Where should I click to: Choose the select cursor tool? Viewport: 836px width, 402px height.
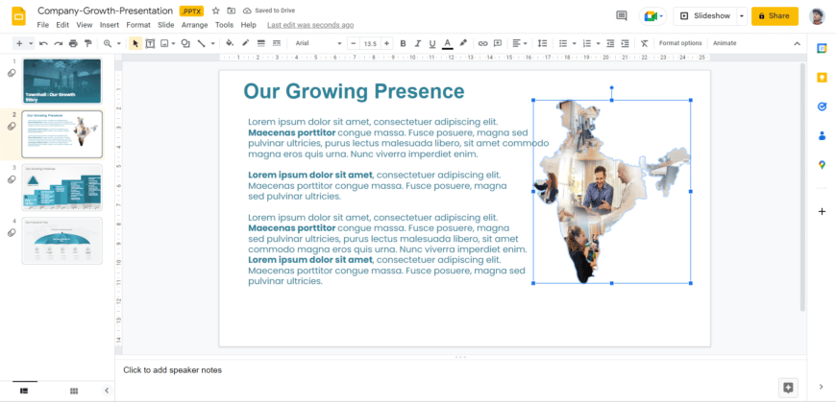[x=135, y=43]
